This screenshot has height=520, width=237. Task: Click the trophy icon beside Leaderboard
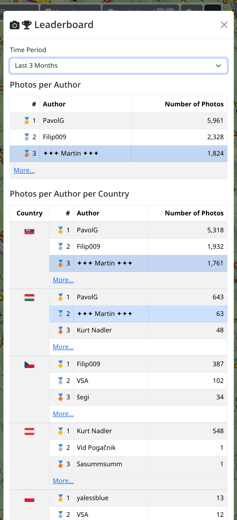(x=27, y=25)
